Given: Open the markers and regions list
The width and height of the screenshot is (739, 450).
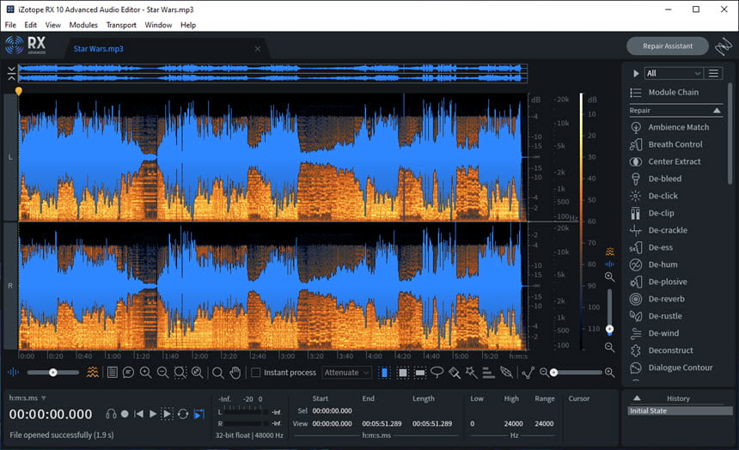Looking at the screenshot, I should click(128, 373).
